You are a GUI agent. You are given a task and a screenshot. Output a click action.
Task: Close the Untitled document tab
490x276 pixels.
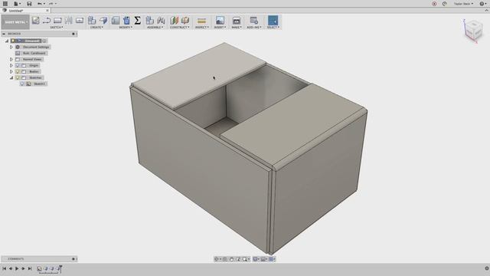(x=47, y=10)
